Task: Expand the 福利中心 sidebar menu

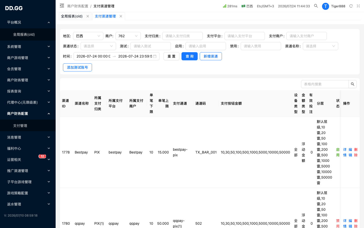Action: click(28, 148)
